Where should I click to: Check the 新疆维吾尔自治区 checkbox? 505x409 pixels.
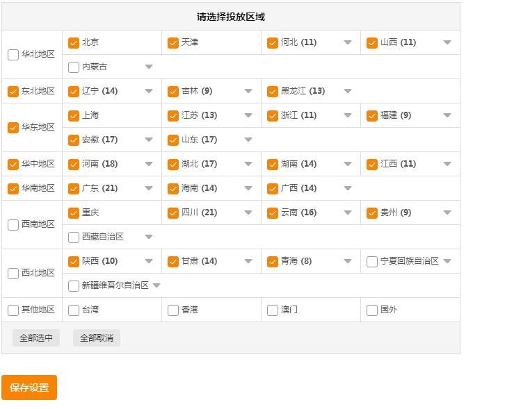74,286
